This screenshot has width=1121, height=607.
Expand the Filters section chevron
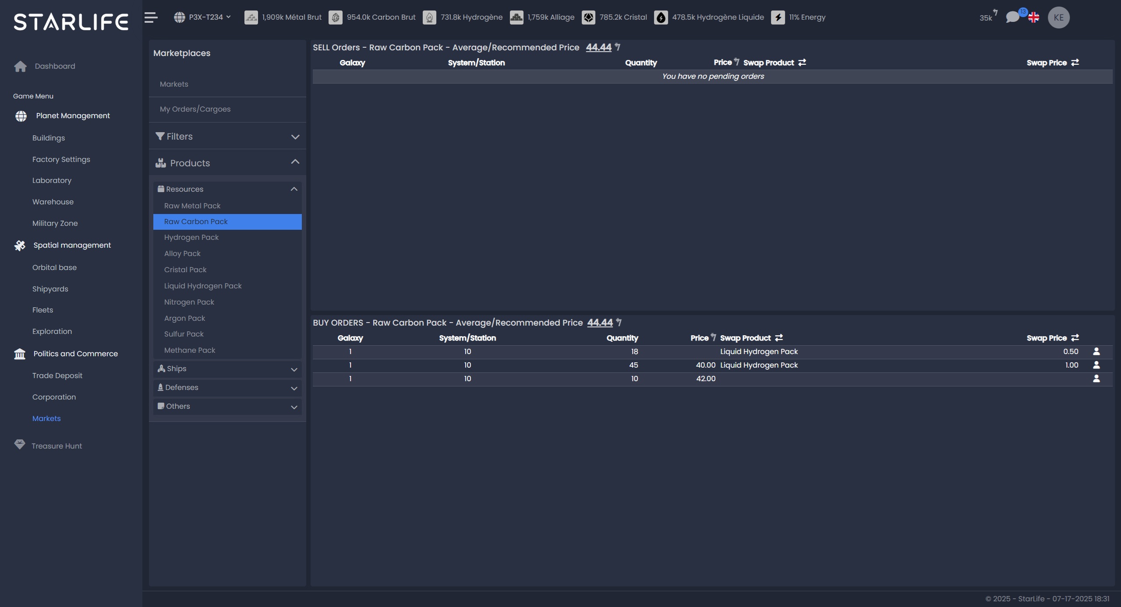(295, 137)
